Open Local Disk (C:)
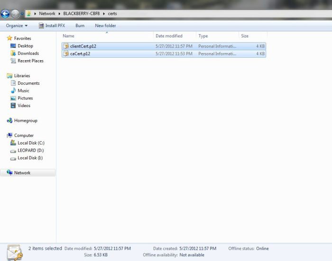The height and width of the screenshot is (261, 332). click(31, 143)
